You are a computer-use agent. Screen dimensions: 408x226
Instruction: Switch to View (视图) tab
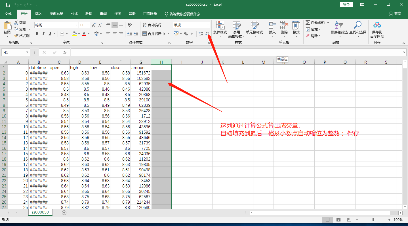(x=117, y=14)
